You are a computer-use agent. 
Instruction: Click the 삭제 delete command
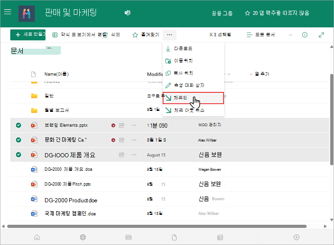(112, 34)
